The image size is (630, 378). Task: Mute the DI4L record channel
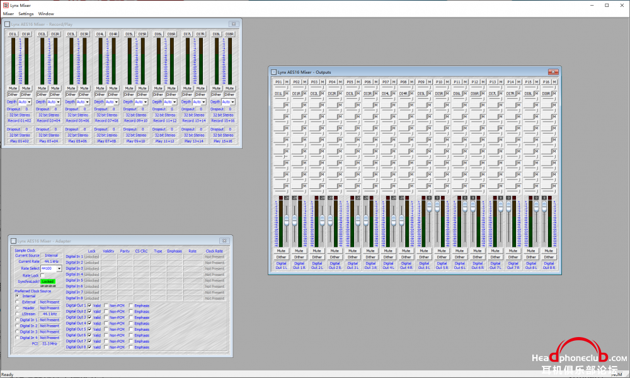pyautogui.click(x=100, y=88)
